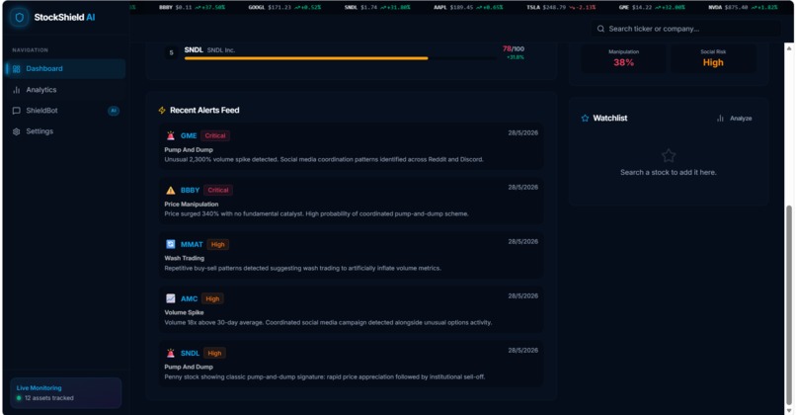The image size is (796, 415).
Task: Click the GME $14.22 ticker tape entry
Action: [x=652, y=8]
